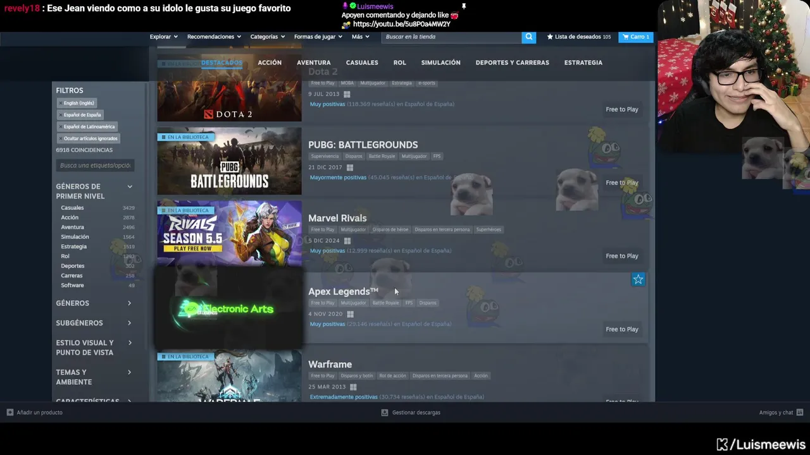Click the Windows icon on Dota 2 row
The image size is (810, 455).
347,94
